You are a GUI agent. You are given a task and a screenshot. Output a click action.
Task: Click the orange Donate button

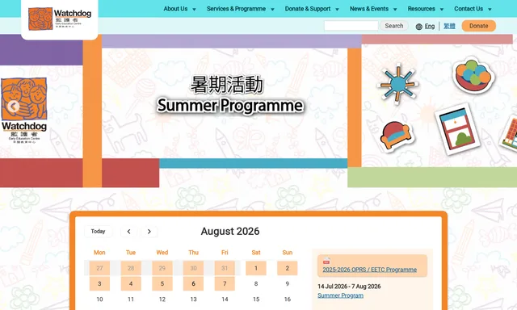(479, 26)
